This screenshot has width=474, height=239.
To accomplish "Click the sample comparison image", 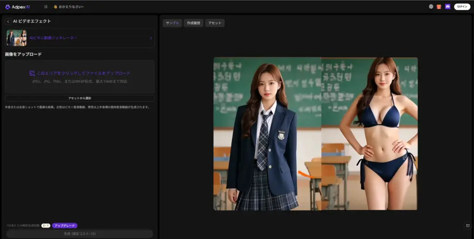I will (x=316, y=134).
